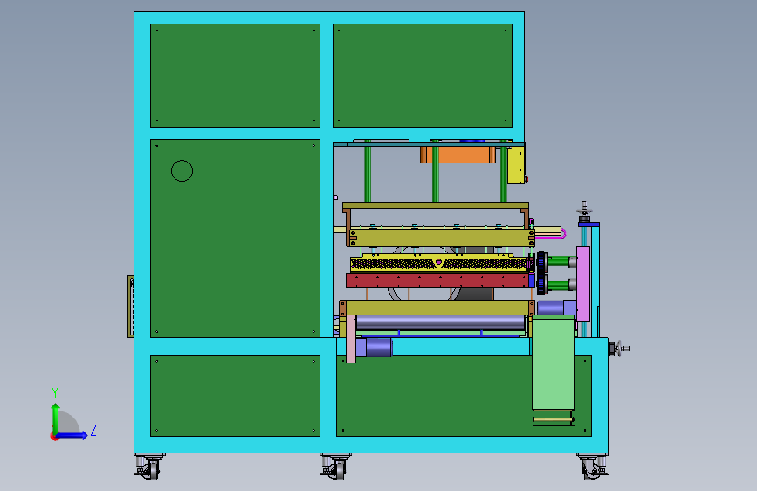Viewport: 757px width, 491px height.
Task: Click the blue Z axis arrow of triad
Action: coord(72,435)
